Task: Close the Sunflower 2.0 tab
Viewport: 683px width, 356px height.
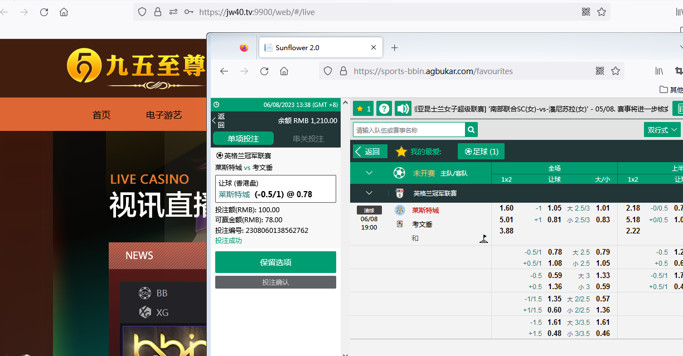Action: [372, 48]
